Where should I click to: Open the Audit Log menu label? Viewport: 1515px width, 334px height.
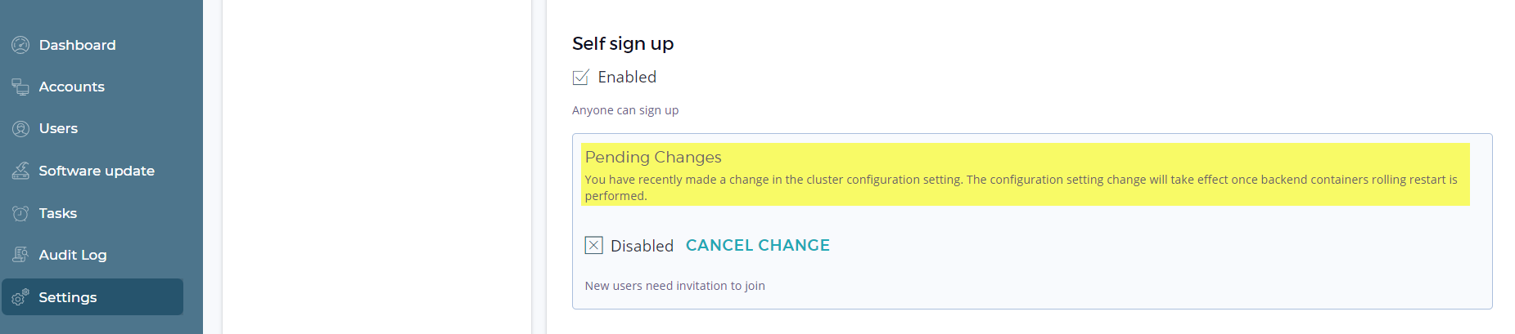72,255
